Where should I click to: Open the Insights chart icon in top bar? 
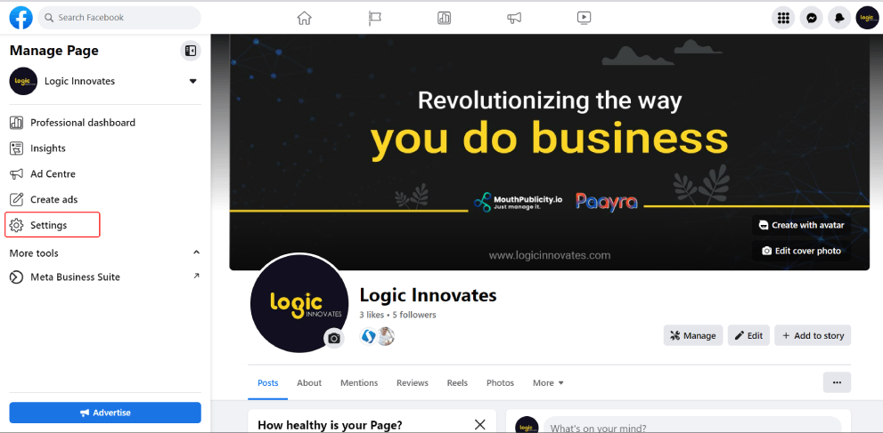tap(444, 18)
